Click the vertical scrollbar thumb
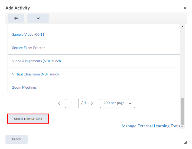This screenshot has height=149, width=192. (182, 110)
